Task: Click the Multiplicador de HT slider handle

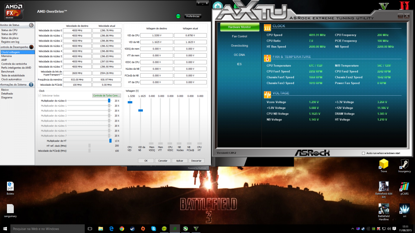Action: tap(110, 141)
